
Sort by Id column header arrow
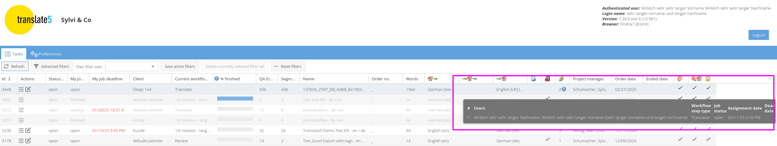tap(9, 79)
